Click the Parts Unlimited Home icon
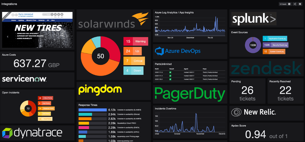Image resolution: width=305 pixels, height=142 pixels. (x=55, y=14)
